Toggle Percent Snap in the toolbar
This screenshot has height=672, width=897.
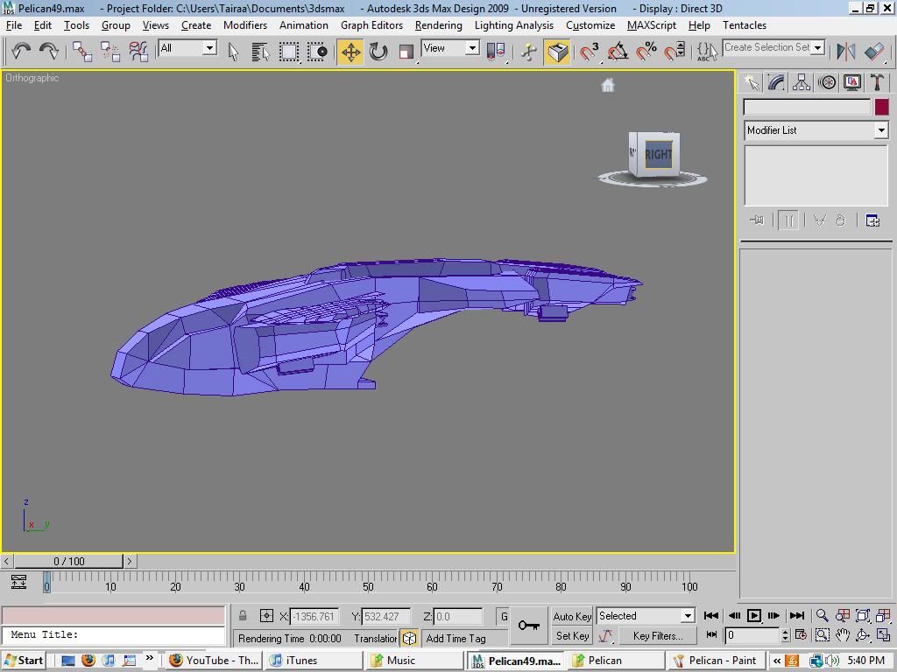[x=646, y=52]
